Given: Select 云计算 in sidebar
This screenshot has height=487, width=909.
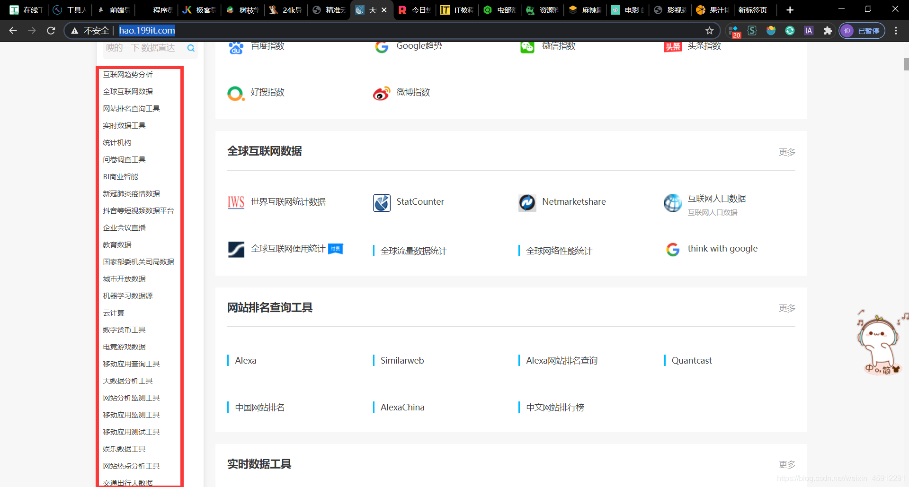Looking at the screenshot, I should tap(114, 313).
